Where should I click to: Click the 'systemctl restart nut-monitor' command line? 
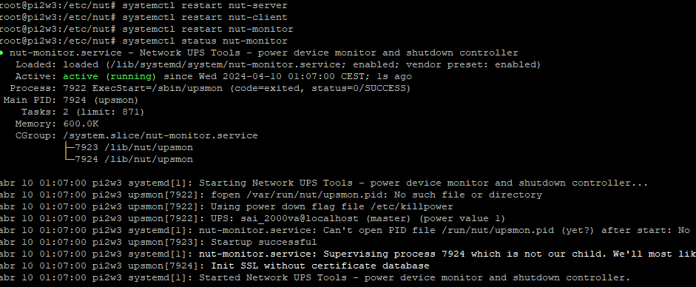(x=208, y=30)
